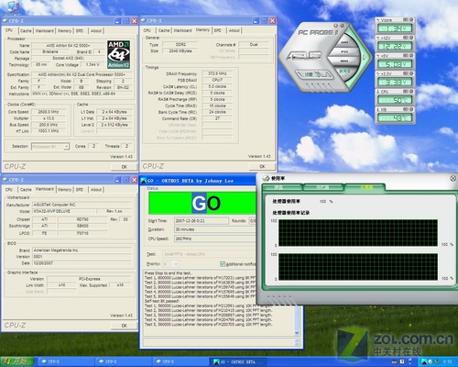This screenshot has width=458, height=367.
Task: Click the lower CPU usage history graph
Action: coord(358,267)
